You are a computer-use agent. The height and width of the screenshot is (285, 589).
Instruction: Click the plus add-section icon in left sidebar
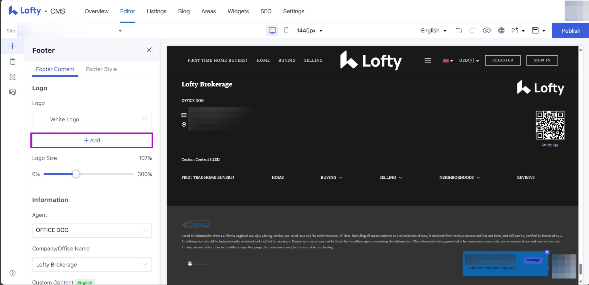(12, 46)
